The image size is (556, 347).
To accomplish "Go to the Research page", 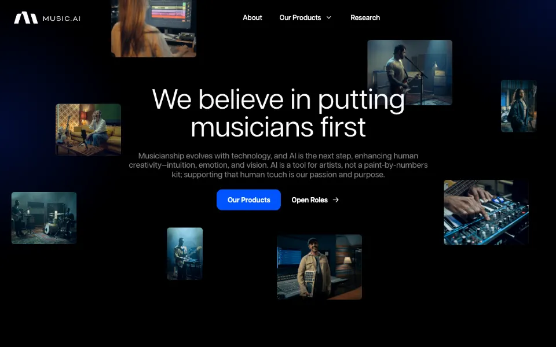I will pyautogui.click(x=365, y=18).
